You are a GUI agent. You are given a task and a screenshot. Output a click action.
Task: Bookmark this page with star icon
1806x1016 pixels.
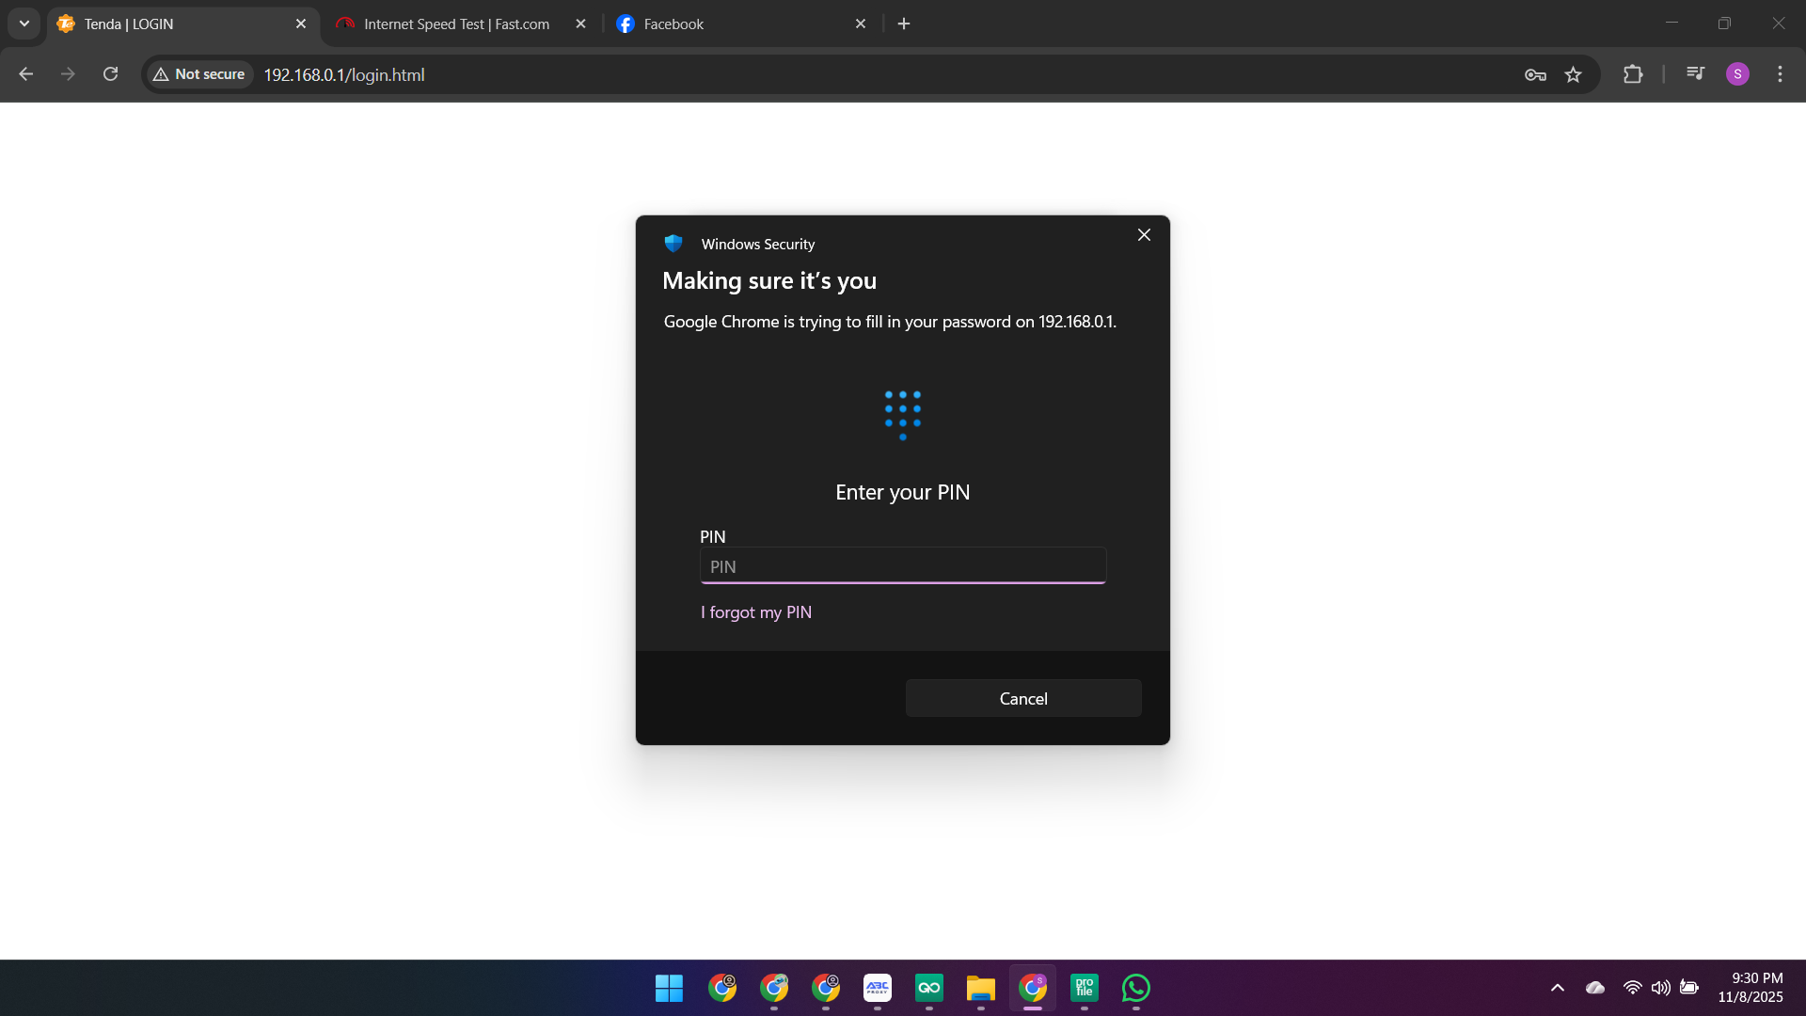(1573, 74)
